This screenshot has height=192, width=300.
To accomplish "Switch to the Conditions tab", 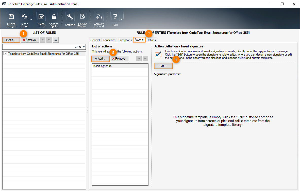I will point(109,40).
